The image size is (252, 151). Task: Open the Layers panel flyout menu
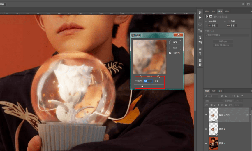coord(251,91)
